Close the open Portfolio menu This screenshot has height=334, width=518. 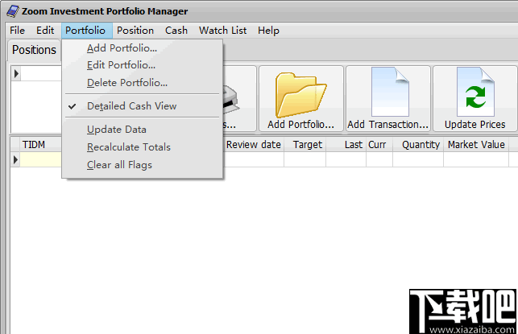[x=85, y=31]
